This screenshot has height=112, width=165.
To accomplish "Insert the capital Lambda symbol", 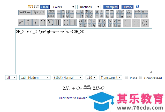I will click(104, 25).
